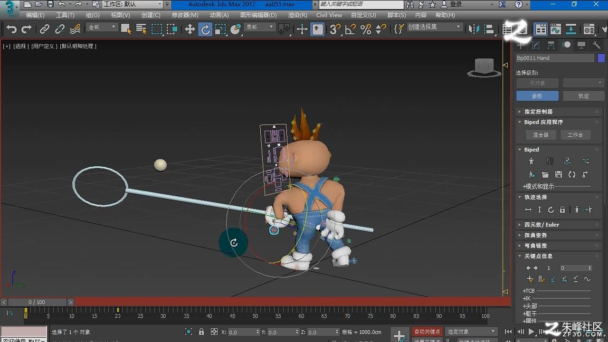Open the 动画(A) menu
Viewport: 608px width, 342px height.
coord(219,15)
